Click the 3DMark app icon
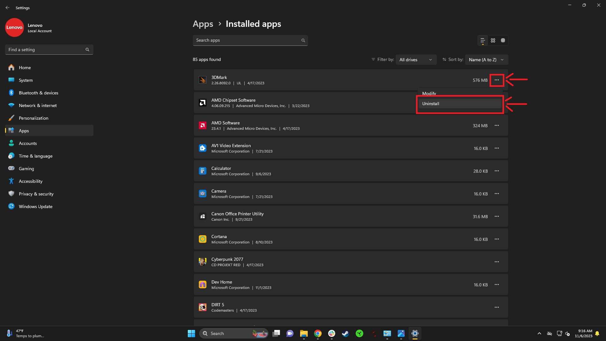The width and height of the screenshot is (606, 341). (203, 80)
